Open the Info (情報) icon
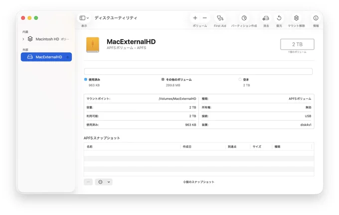This screenshot has height=215, width=339. pyautogui.click(x=316, y=18)
